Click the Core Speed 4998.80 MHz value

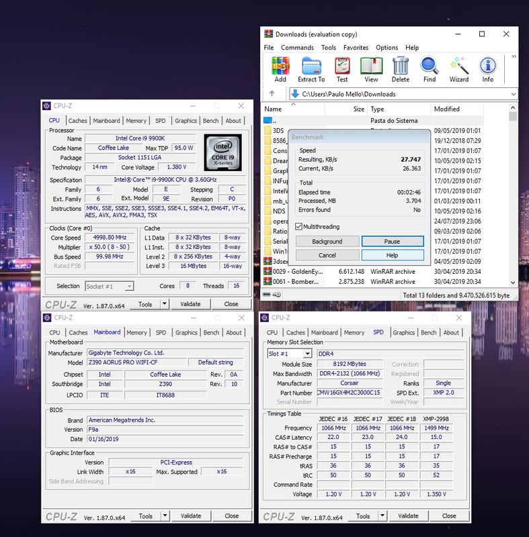click(110, 238)
